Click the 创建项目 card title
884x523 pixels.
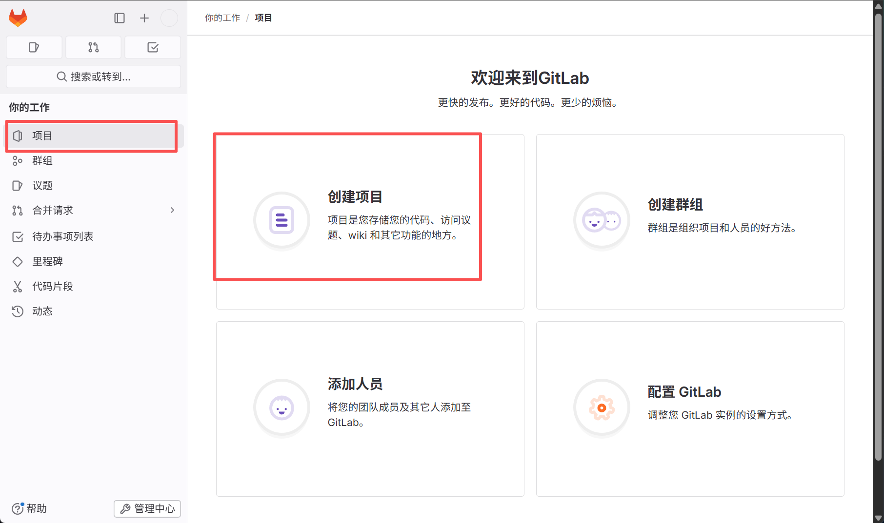pos(355,197)
